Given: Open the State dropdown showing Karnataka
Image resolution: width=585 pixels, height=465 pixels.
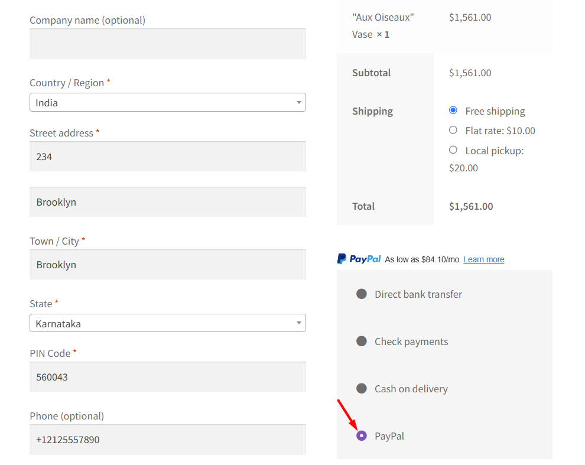Looking at the screenshot, I should click(167, 323).
